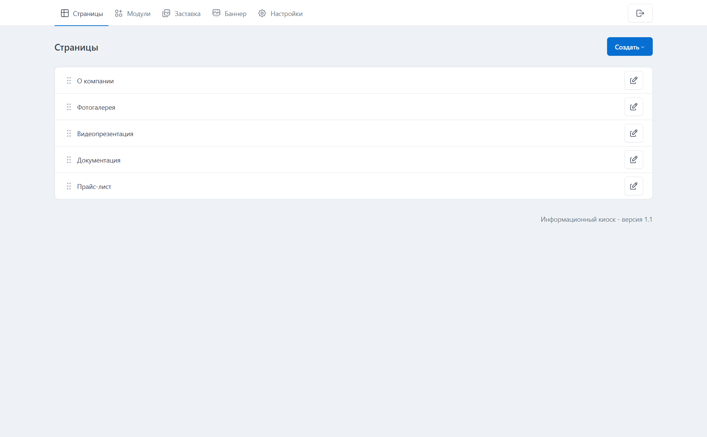Click the logout icon button
Image resolution: width=707 pixels, height=437 pixels.
click(640, 13)
